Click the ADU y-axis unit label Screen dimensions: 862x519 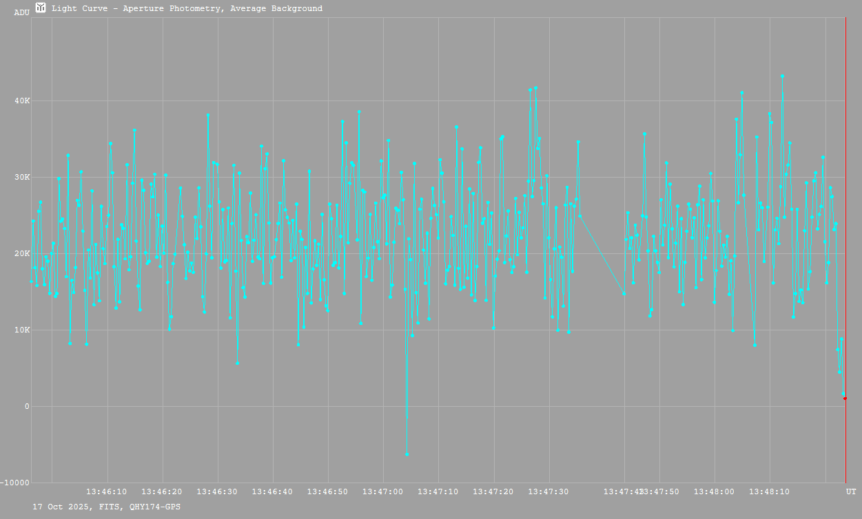coord(22,12)
